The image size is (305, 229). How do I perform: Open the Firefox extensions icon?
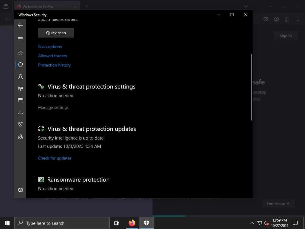point(287,19)
